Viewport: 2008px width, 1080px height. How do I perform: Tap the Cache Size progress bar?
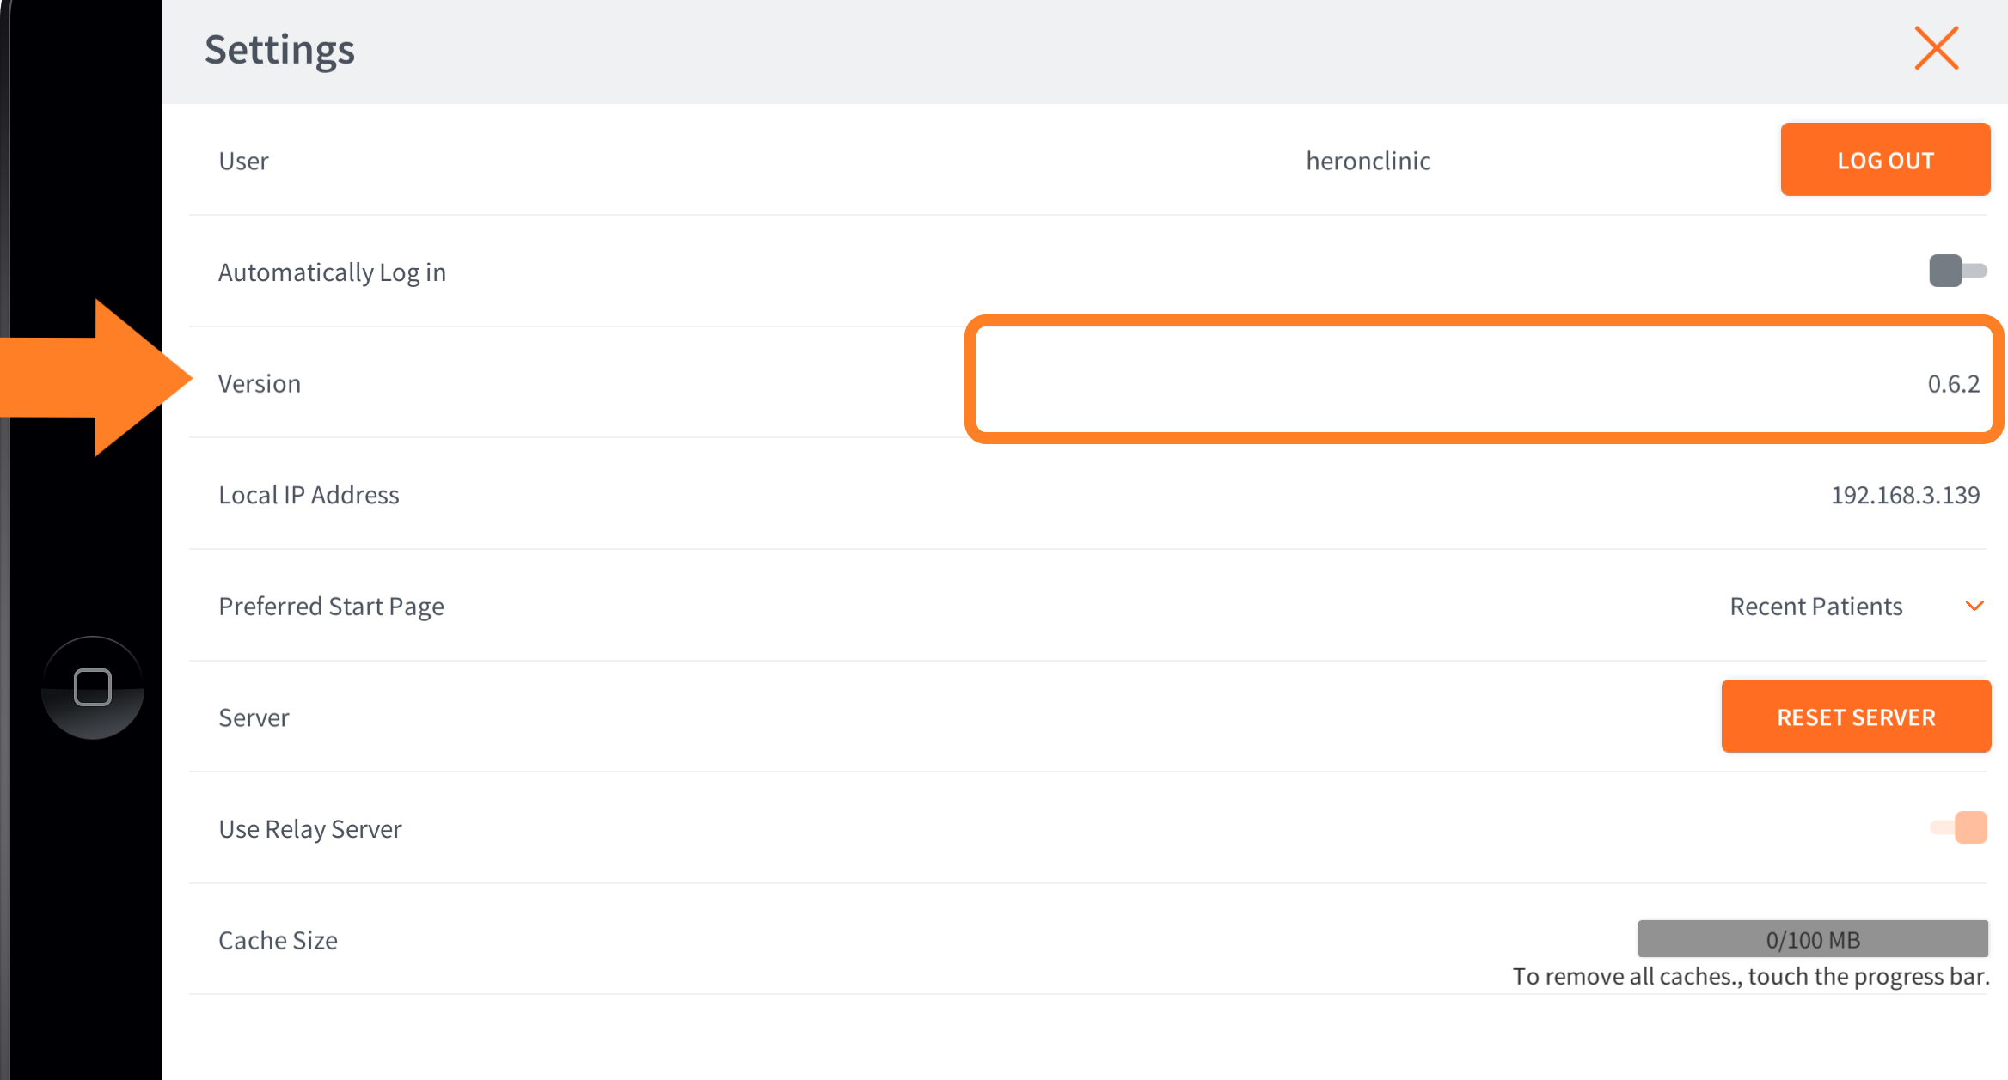click(1812, 938)
